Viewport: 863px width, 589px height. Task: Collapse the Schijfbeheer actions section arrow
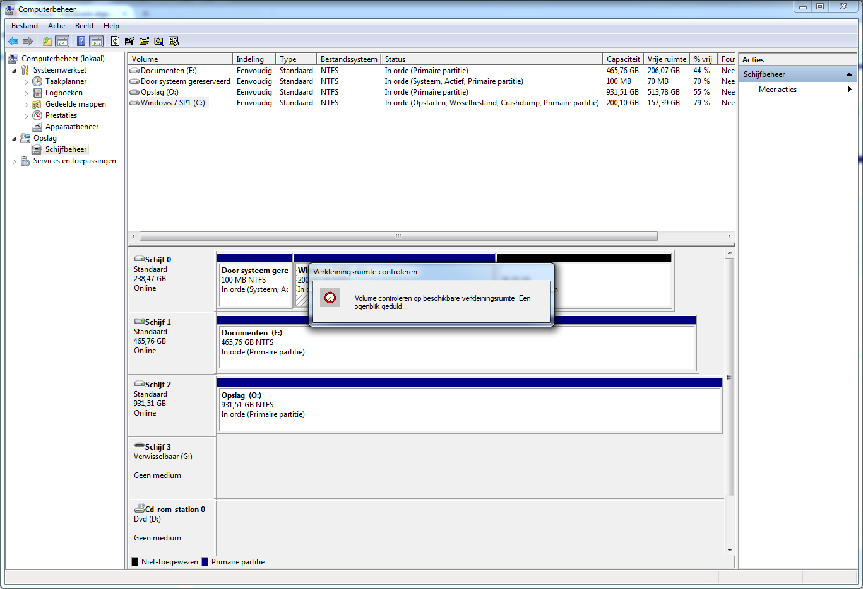click(849, 74)
